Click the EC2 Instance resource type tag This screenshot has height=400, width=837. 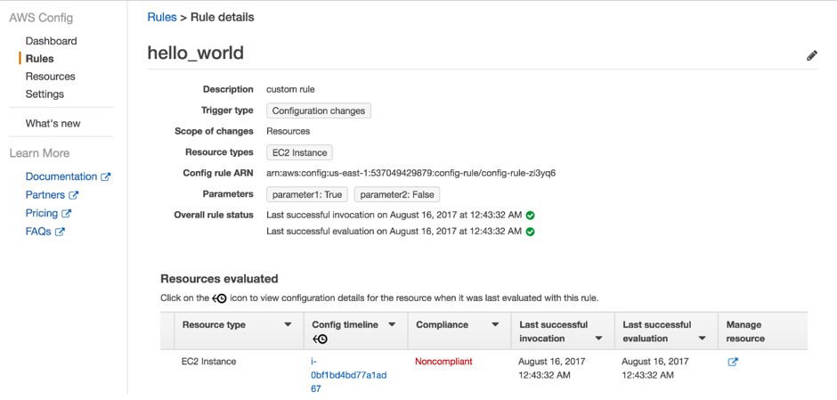(299, 152)
